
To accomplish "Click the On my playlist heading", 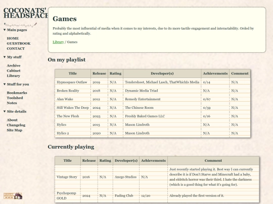I will click(x=67, y=59).
